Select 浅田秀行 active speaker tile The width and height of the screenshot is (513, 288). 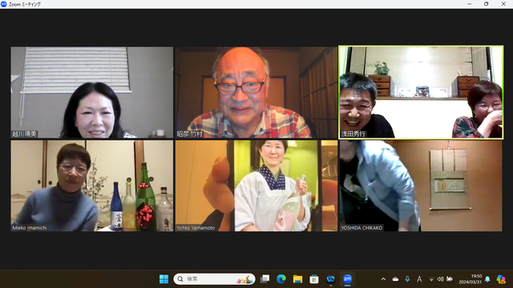pos(421,93)
